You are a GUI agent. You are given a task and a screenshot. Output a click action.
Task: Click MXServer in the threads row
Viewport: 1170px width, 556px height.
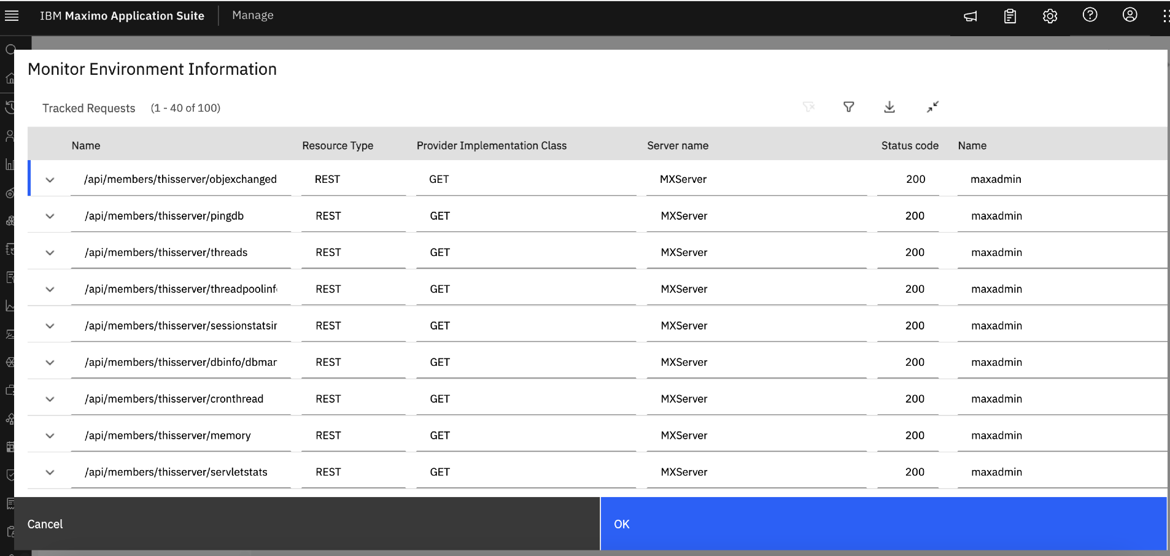(684, 252)
